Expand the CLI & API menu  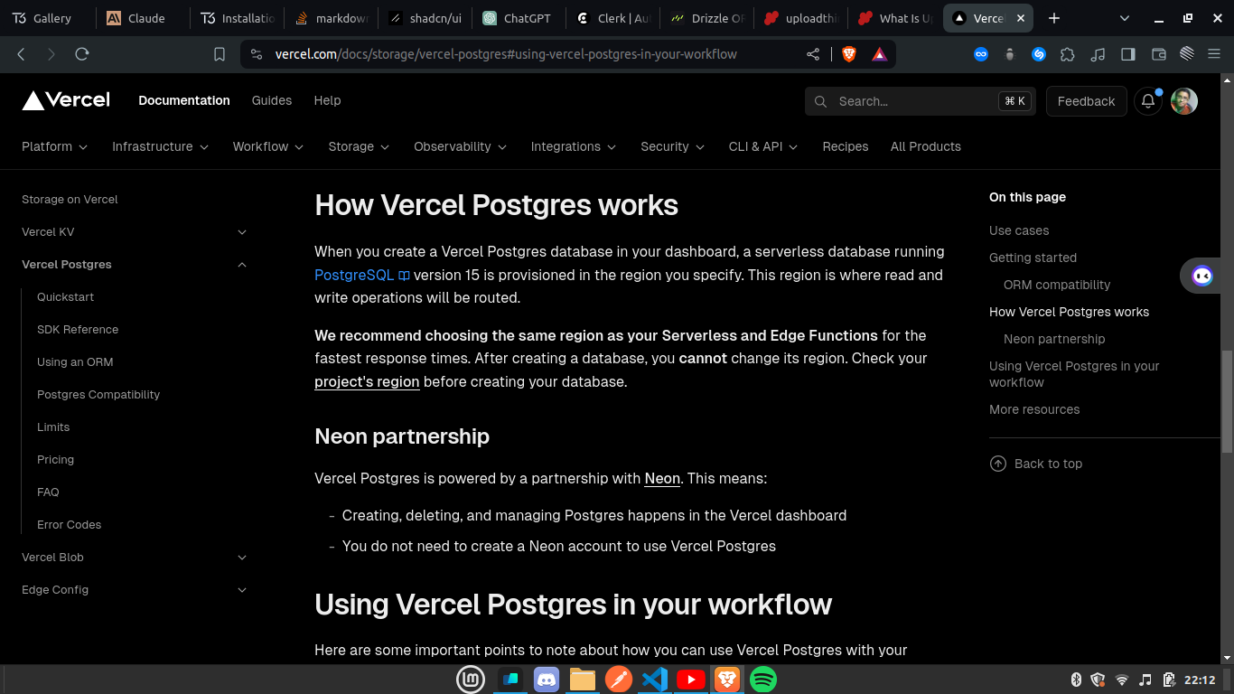click(x=763, y=146)
